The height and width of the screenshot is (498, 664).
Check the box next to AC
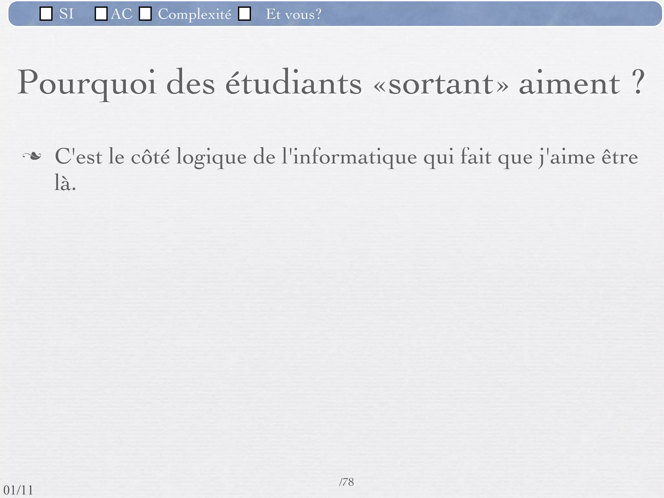101,14
